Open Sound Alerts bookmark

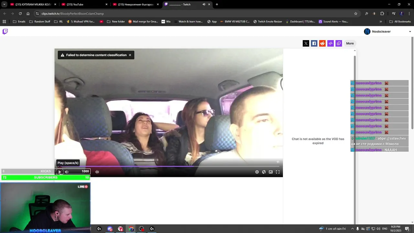tap(333, 22)
